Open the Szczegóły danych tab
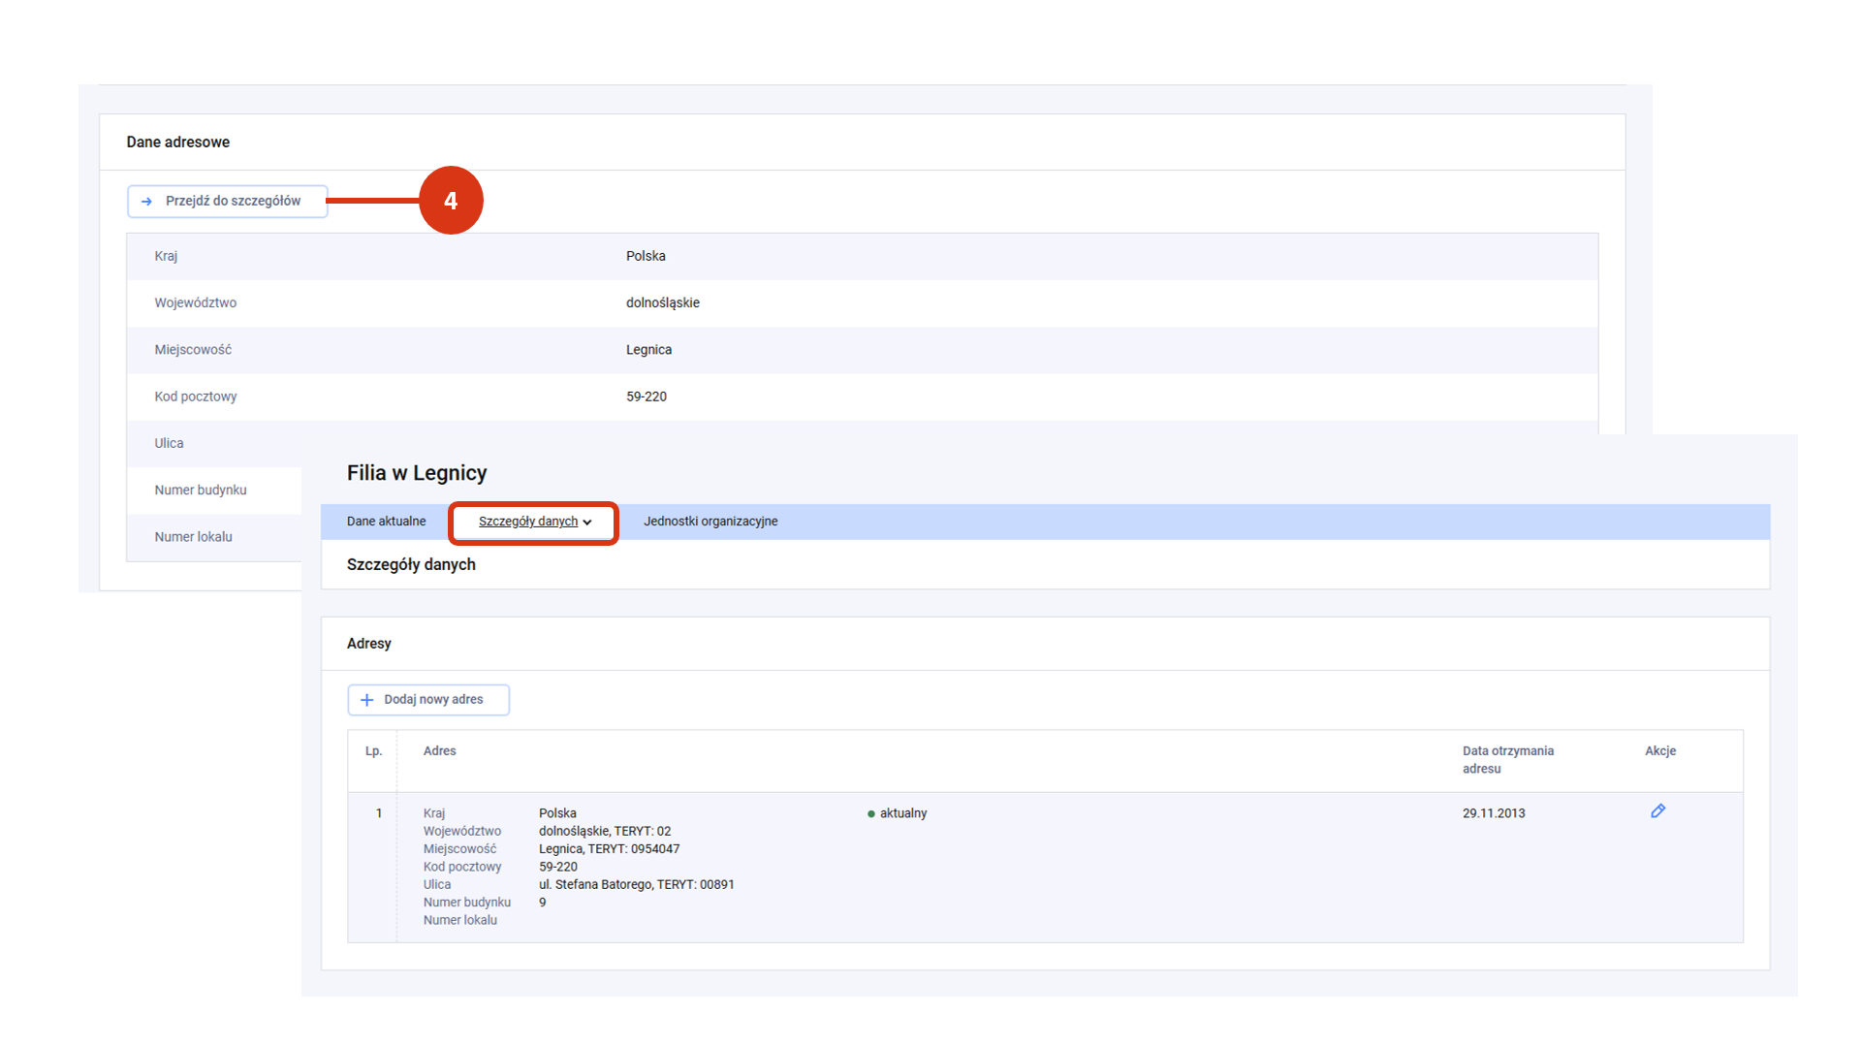1861x1047 pixels. pyautogui.click(x=528, y=522)
